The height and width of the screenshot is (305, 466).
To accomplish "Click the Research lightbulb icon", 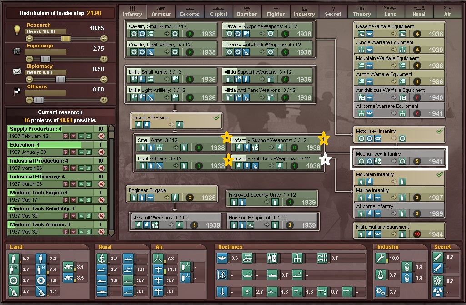I will point(17,30).
